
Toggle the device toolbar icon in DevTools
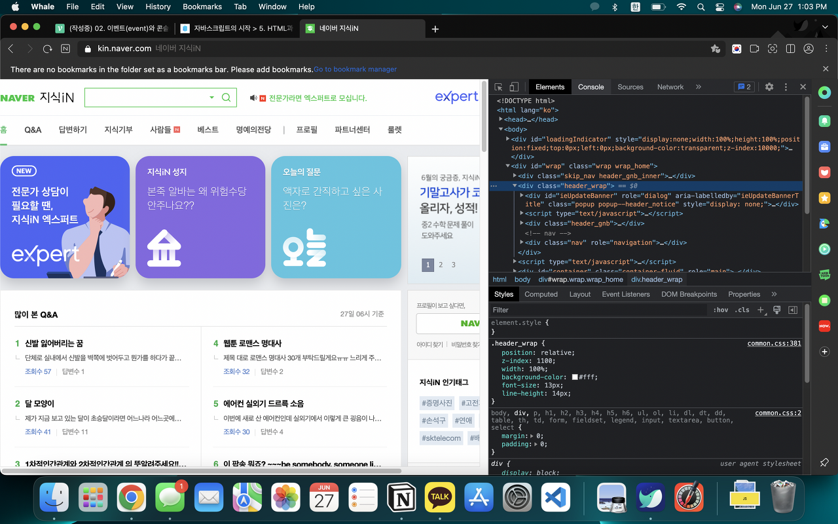pyautogui.click(x=514, y=86)
